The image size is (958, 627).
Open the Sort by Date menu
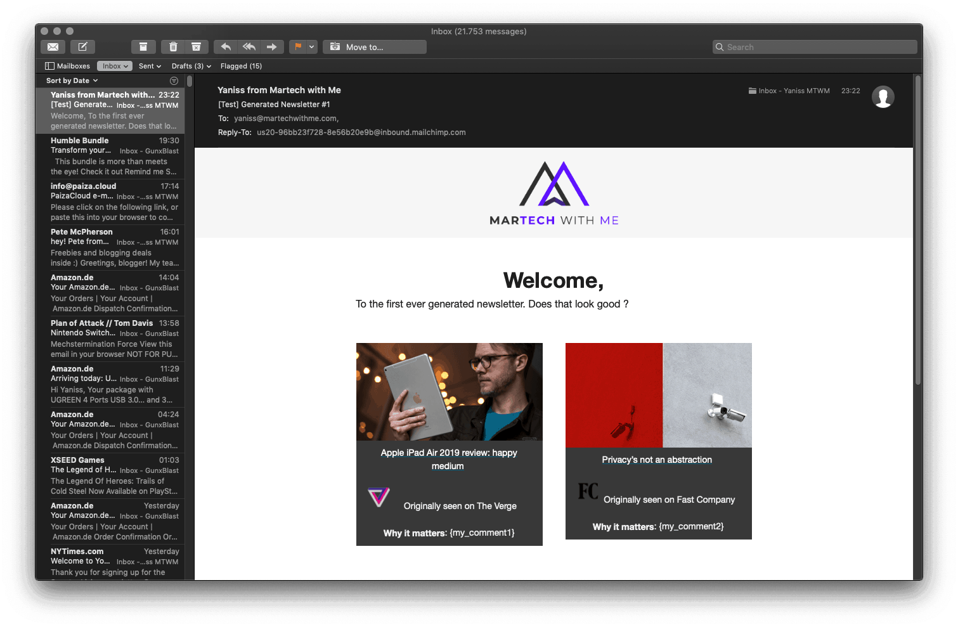tap(72, 81)
